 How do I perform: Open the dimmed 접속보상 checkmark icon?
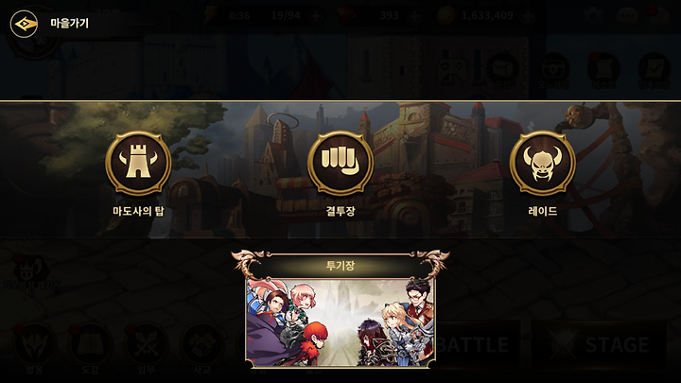pos(655,69)
